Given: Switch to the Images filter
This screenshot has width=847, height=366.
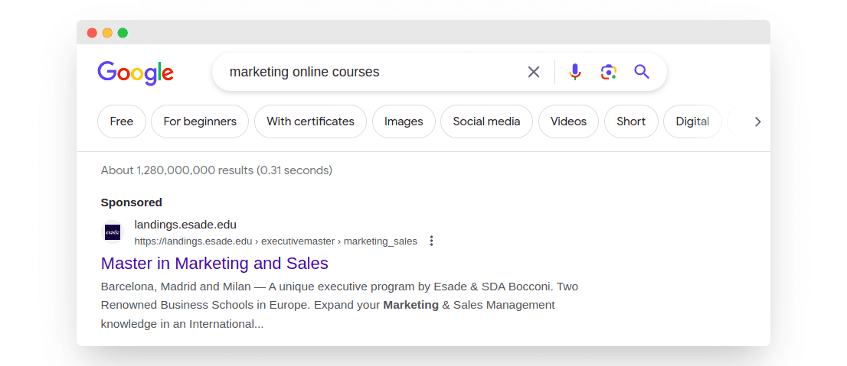Looking at the screenshot, I should (404, 121).
